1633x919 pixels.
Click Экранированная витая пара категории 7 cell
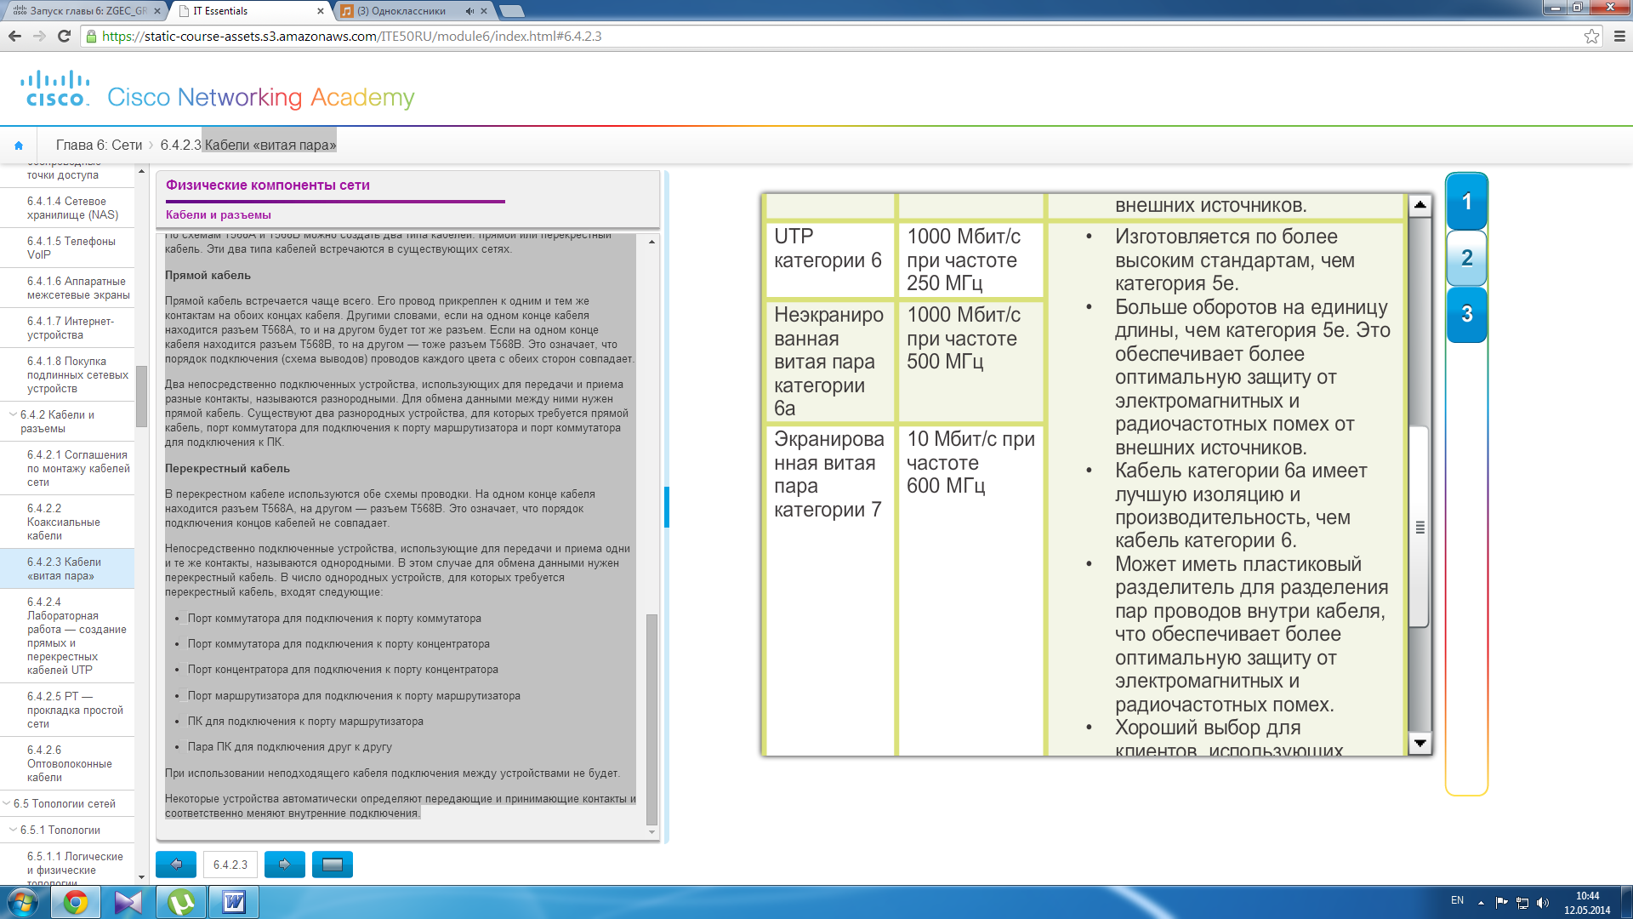click(830, 589)
